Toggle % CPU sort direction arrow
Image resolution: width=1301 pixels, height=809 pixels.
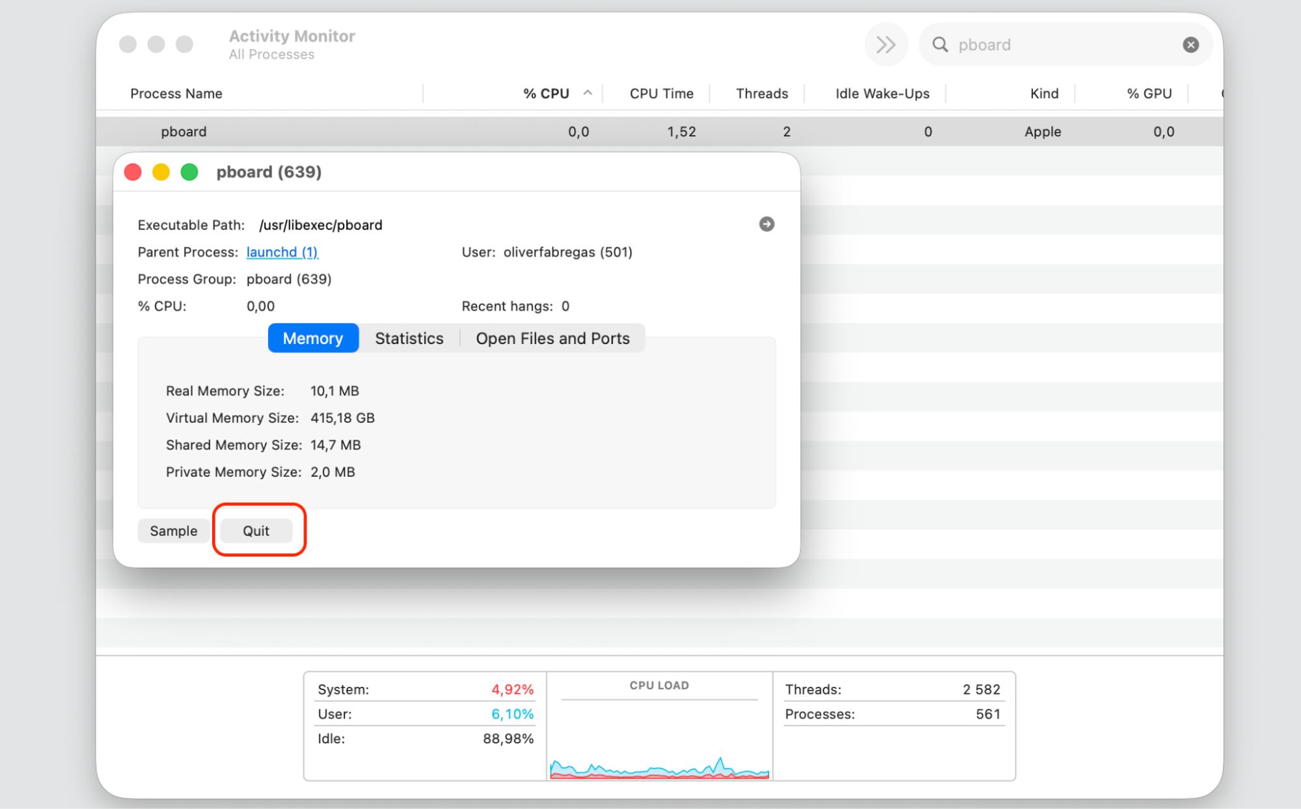click(588, 93)
